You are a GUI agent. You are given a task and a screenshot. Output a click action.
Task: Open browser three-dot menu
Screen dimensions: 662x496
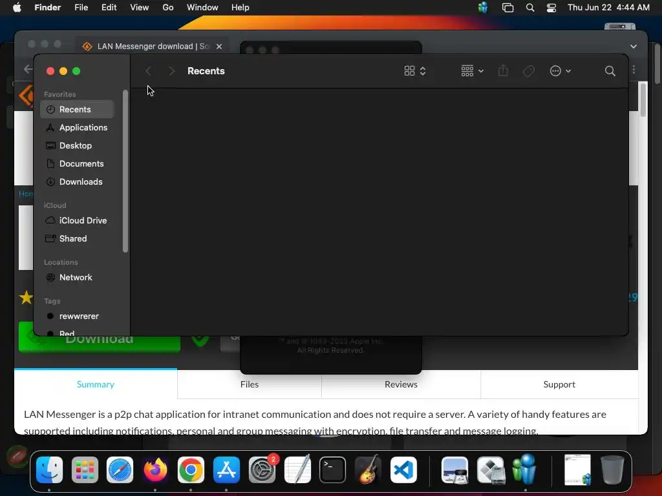pos(634,70)
